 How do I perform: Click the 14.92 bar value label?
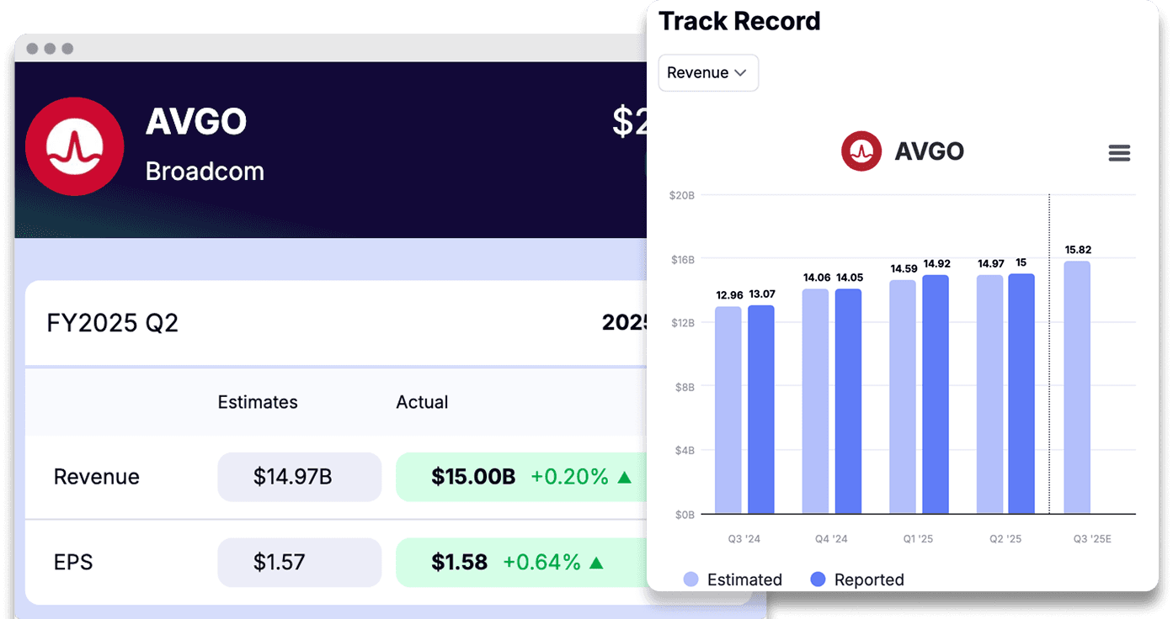936,264
